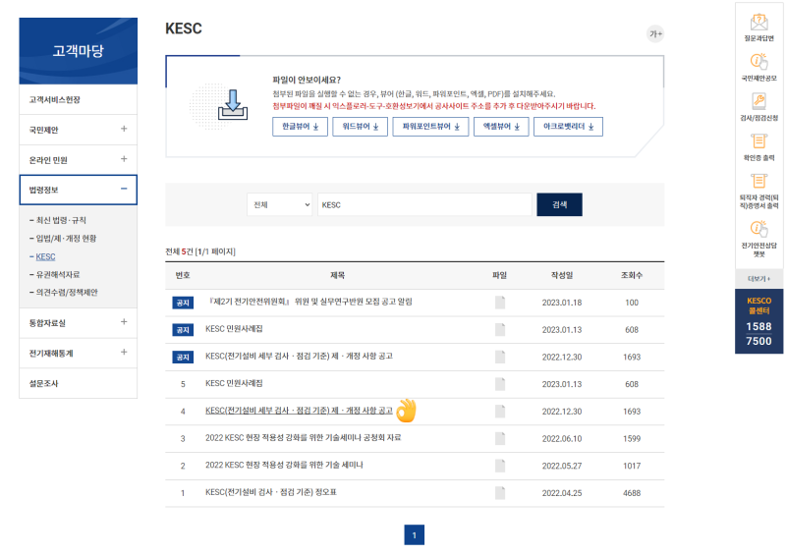
Task: Open 제2기 전기안전위원회 모집 공고 post
Action: [x=310, y=302]
